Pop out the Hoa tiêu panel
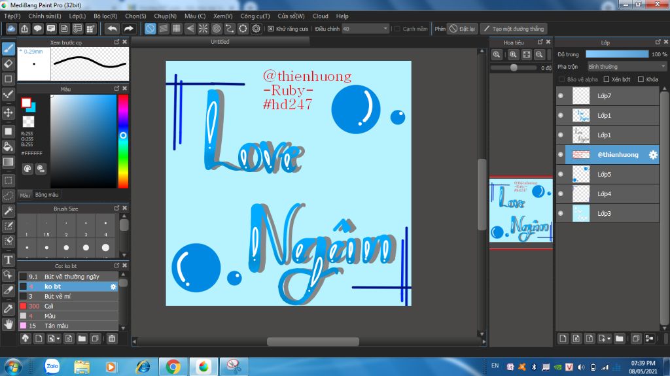Viewport: 670px width, 376px height. point(540,42)
